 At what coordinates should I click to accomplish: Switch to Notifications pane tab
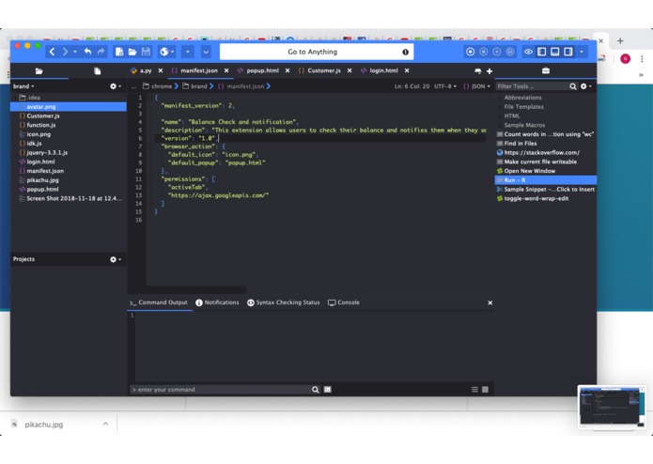tap(217, 302)
